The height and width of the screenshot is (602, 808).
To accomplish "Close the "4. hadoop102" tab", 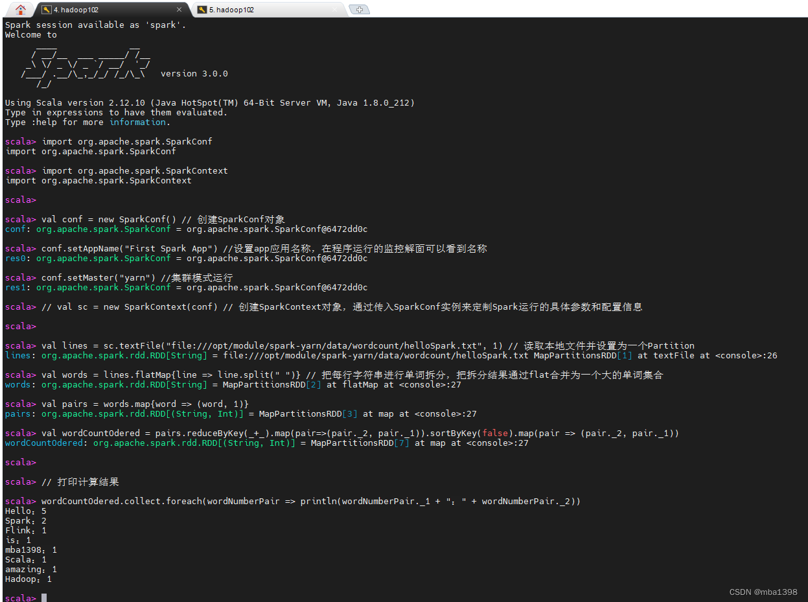I will point(179,10).
